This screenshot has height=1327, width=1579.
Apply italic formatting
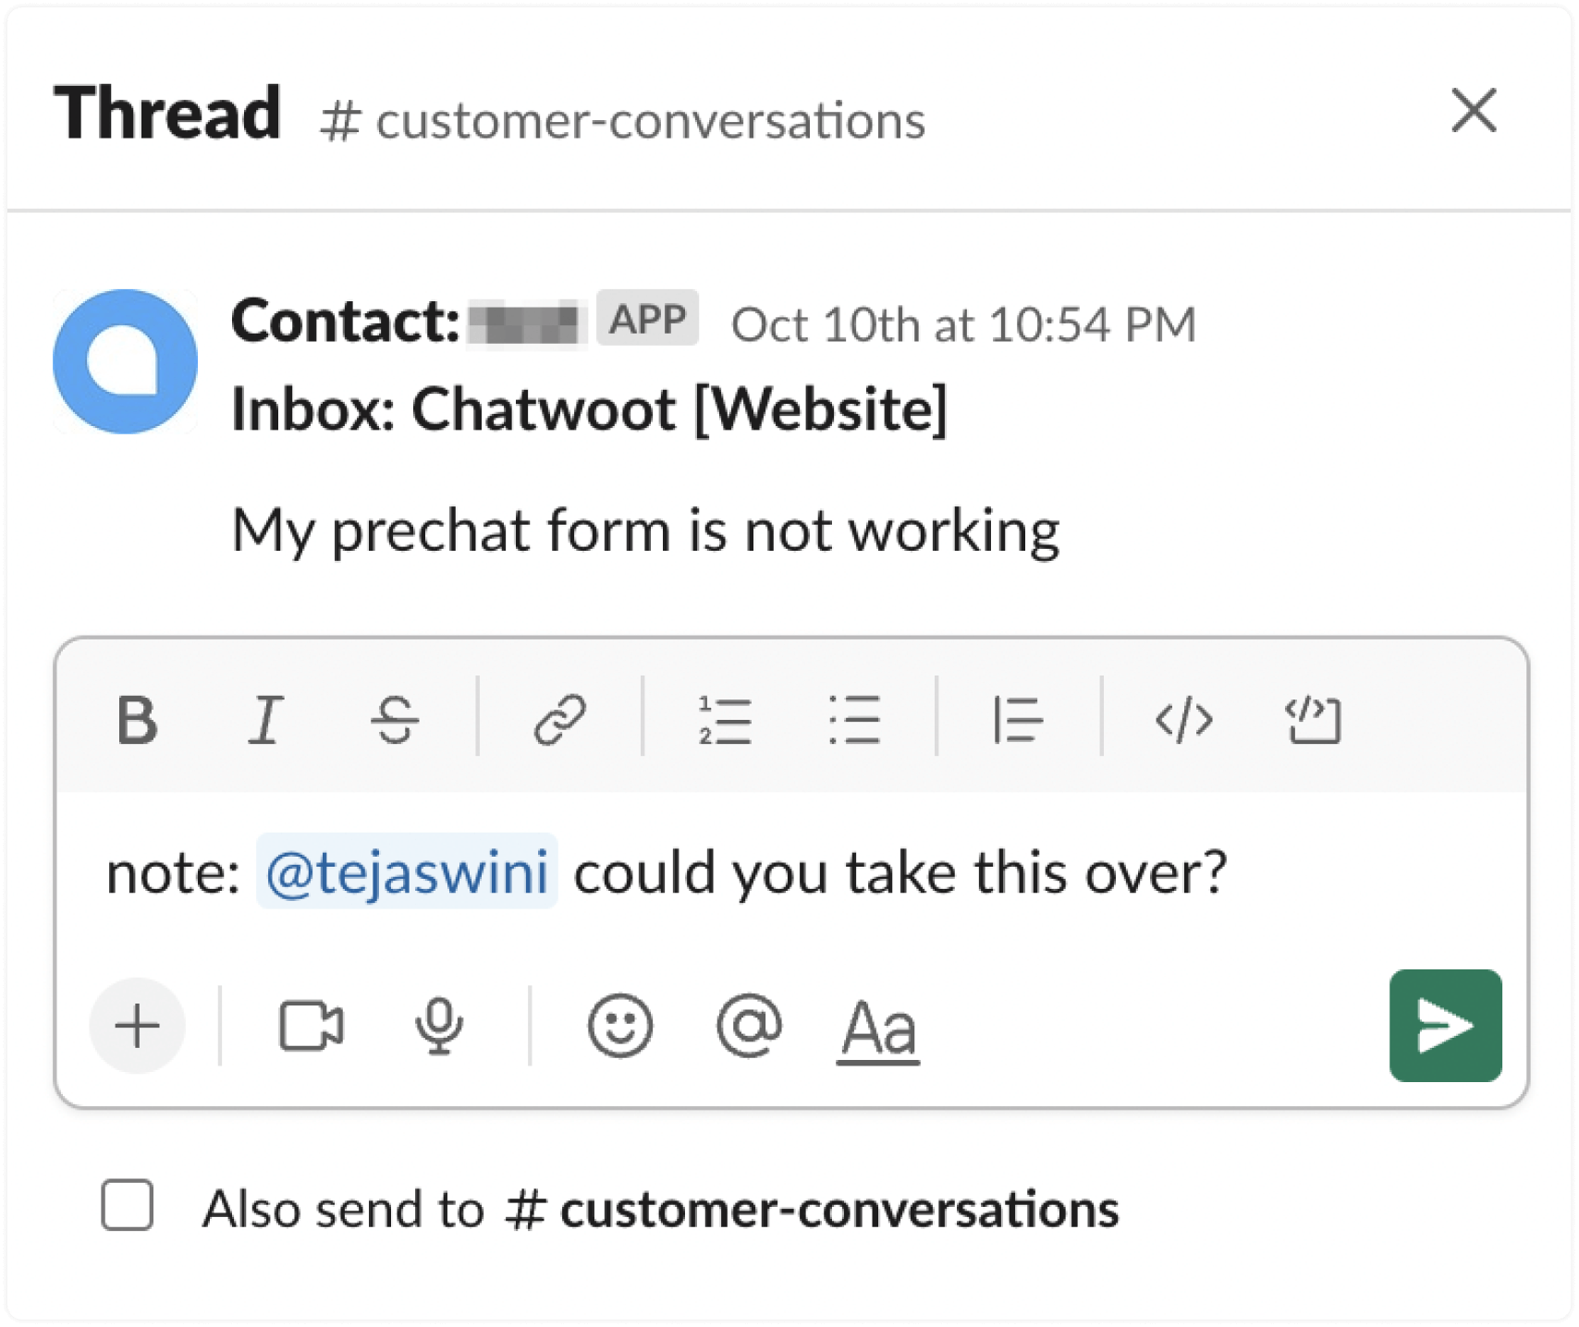(x=265, y=719)
